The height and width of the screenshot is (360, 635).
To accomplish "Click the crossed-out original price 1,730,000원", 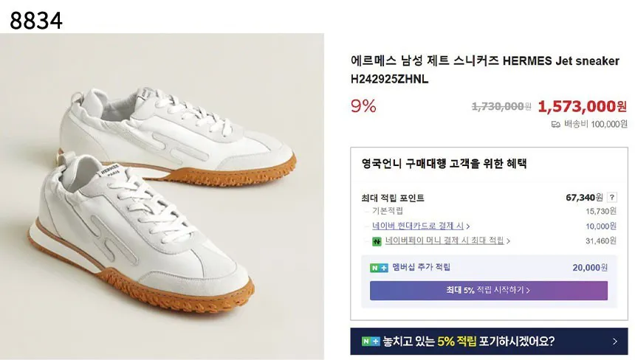I will click(x=501, y=107).
